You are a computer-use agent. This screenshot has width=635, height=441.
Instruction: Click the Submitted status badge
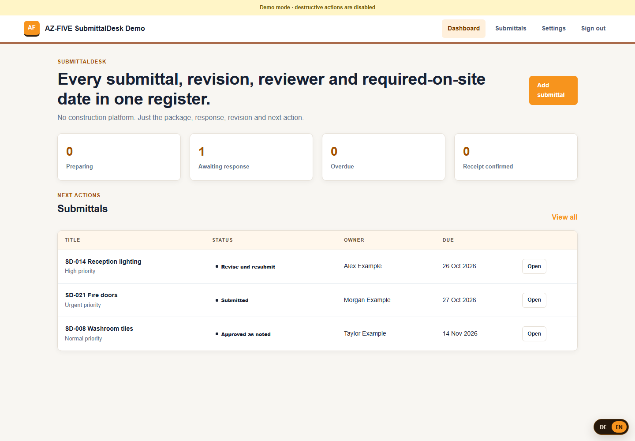click(x=232, y=300)
